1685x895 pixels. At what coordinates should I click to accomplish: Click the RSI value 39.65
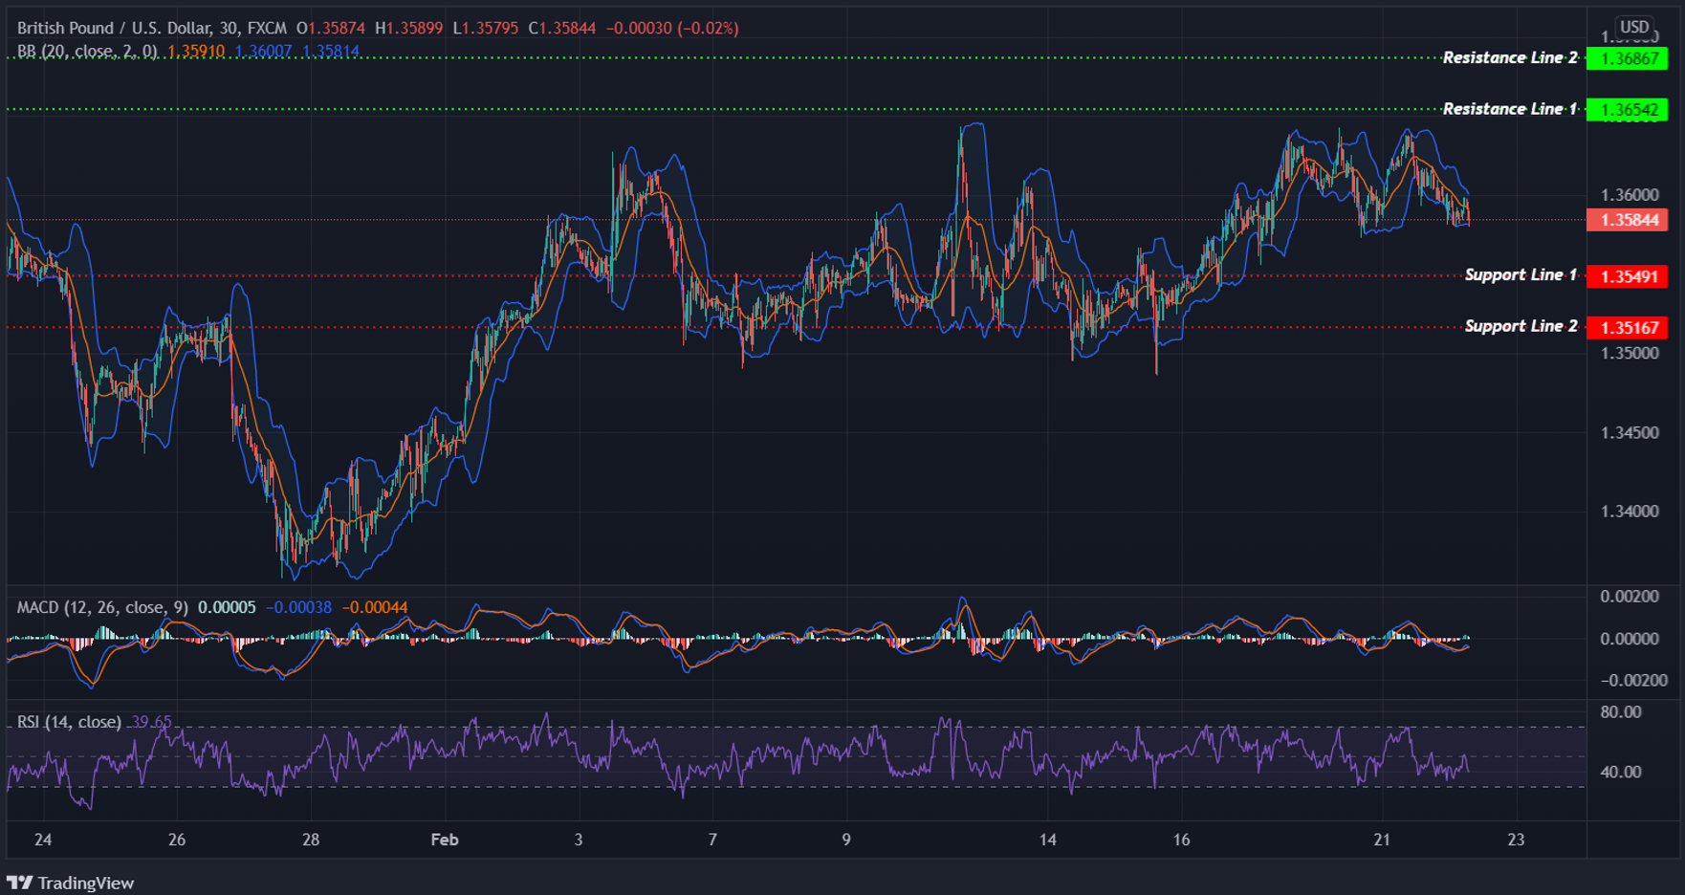153,722
